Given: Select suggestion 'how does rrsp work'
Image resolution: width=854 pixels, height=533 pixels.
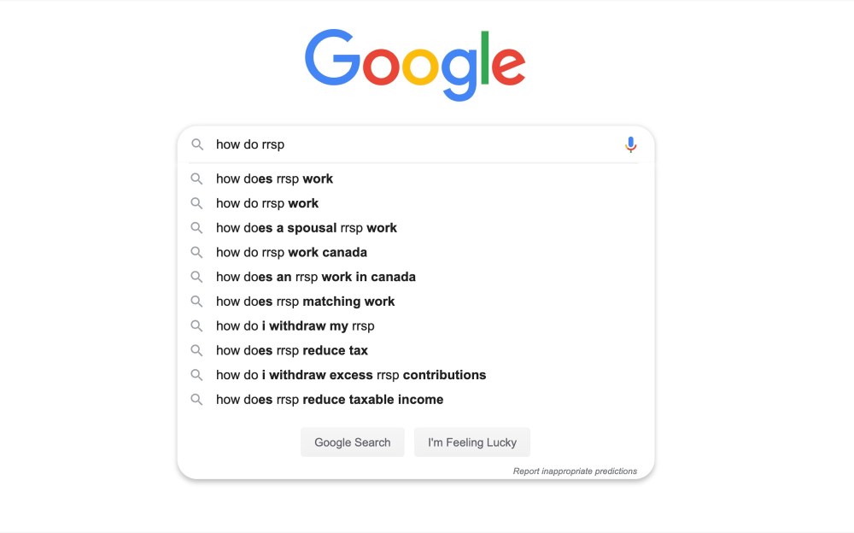Looking at the screenshot, I should pyautogui.click(x=274, y=179).
